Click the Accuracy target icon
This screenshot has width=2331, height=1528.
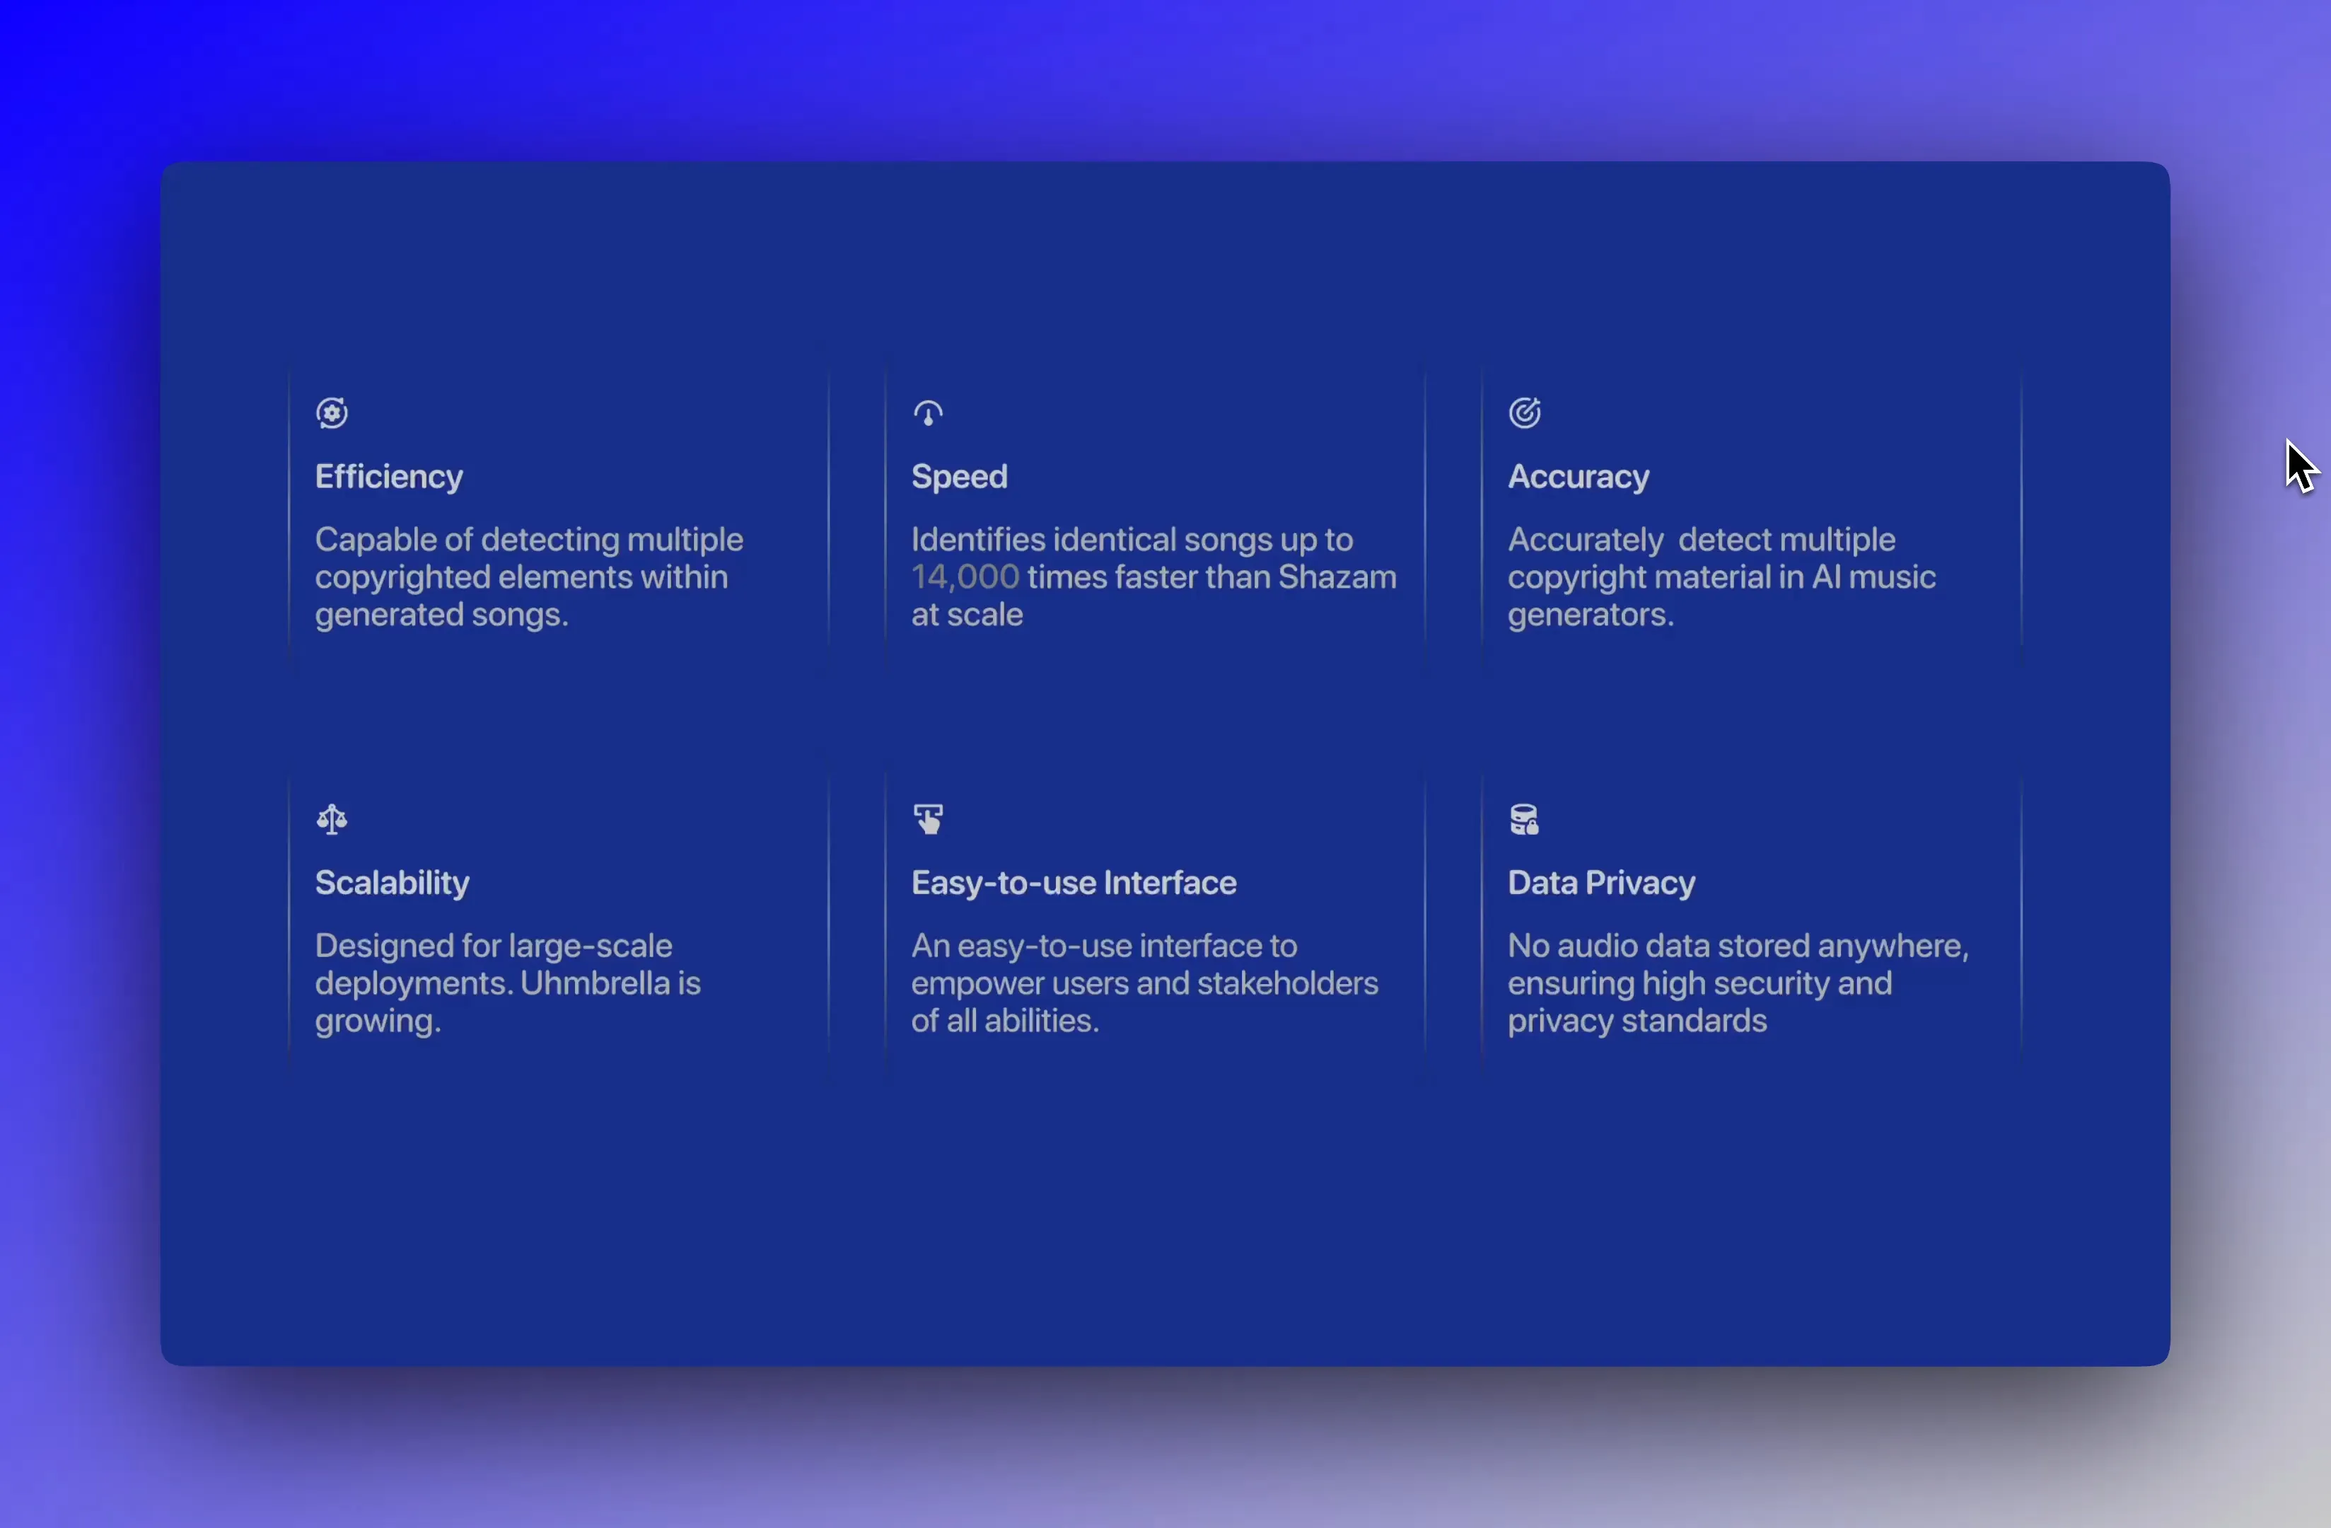pyautogui.click(x=1524, y=413)
